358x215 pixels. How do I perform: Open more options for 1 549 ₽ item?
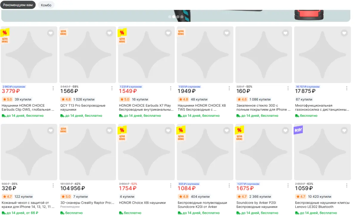click(171, 88)
